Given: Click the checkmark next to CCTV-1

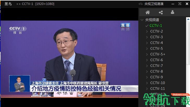Looking at the screenshot, I should 147,26.
